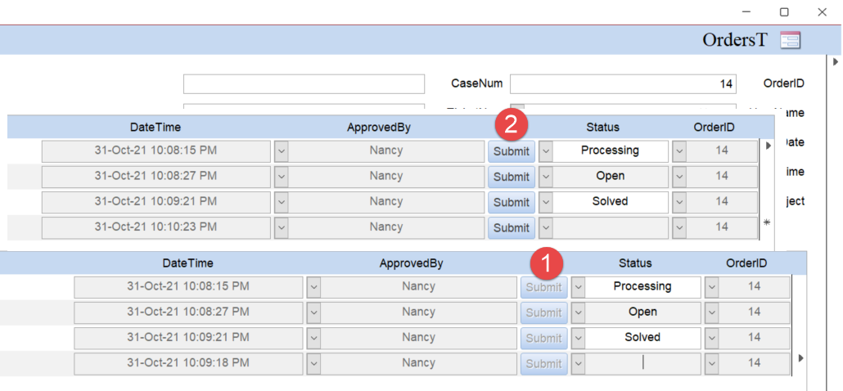Expand the ApprovedBy dropdown in the 10:09:18 PM row
Viewport: 843px width, 391px height.
[x=313, y=363]
